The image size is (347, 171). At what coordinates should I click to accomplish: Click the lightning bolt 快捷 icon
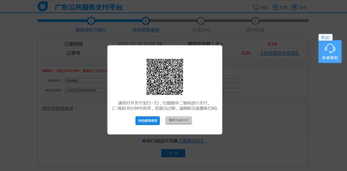(x=275, y=7)
